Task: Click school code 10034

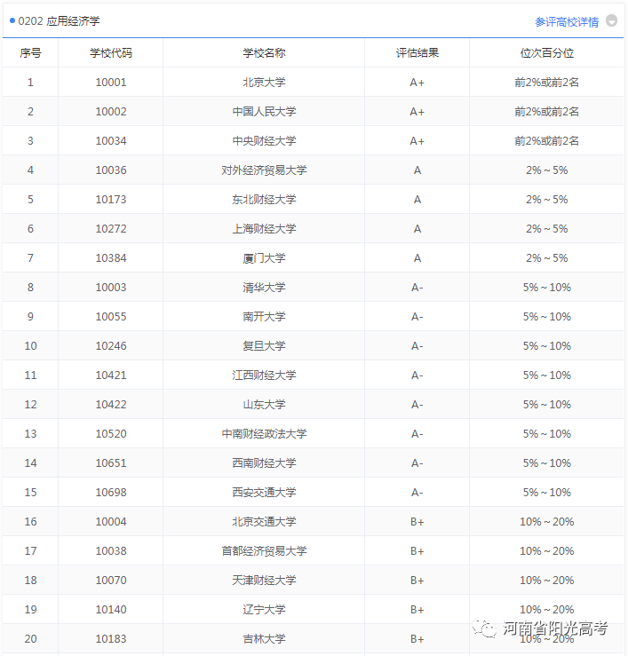Action: [111, 141]
